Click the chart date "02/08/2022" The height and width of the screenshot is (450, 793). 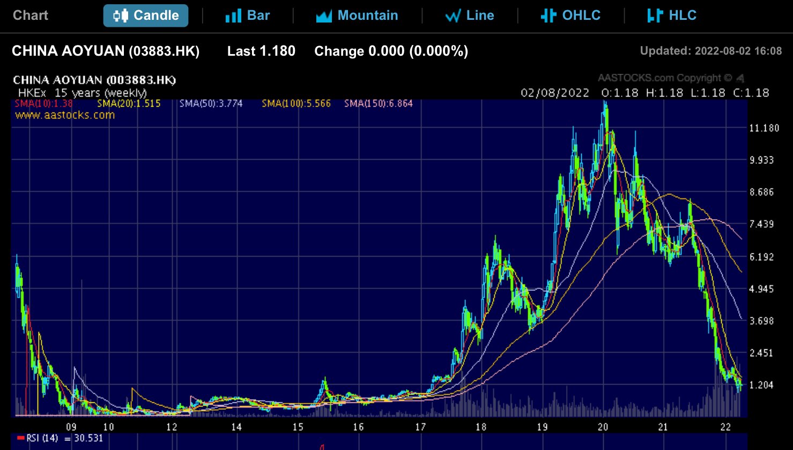[555, 93]
